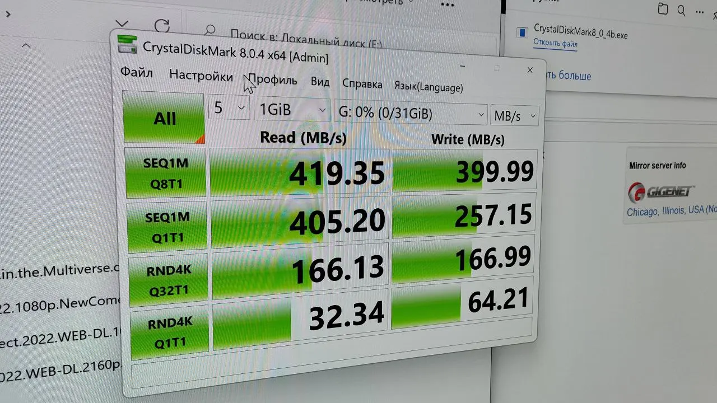Screen dimensions: 717x403
Task: Run the SEQ1M Q1T1 test
Action: (x=167, y=227)
